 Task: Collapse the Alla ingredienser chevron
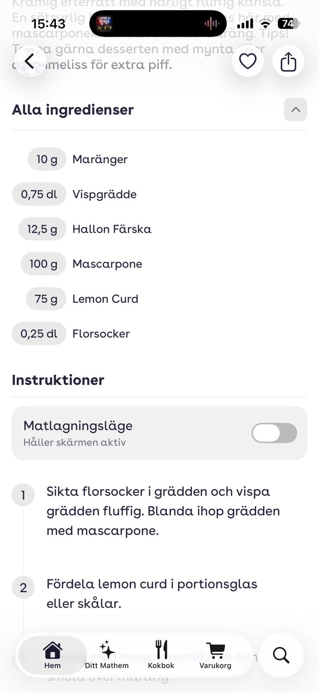tap(296, 110)
